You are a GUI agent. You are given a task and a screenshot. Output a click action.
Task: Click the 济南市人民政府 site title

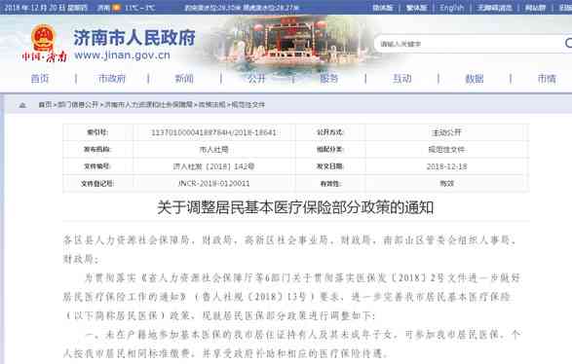coord(134,38)
